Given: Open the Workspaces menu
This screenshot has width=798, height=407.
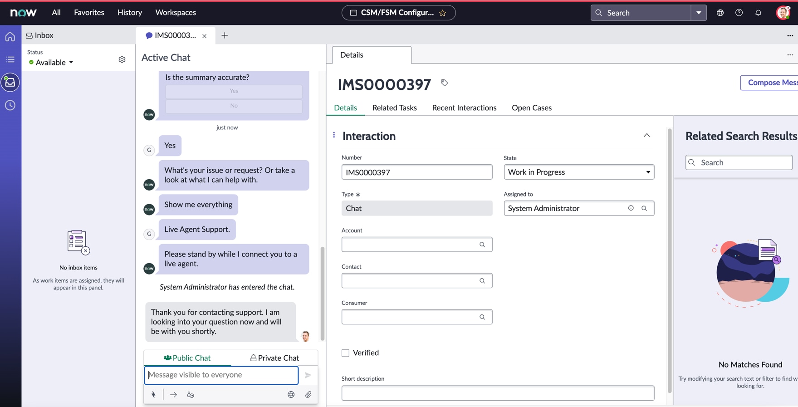Looking at the screenshot, I should 176,13.
